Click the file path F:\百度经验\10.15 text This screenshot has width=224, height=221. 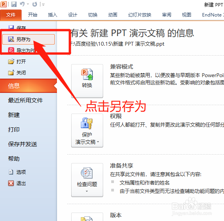(117, 44)
